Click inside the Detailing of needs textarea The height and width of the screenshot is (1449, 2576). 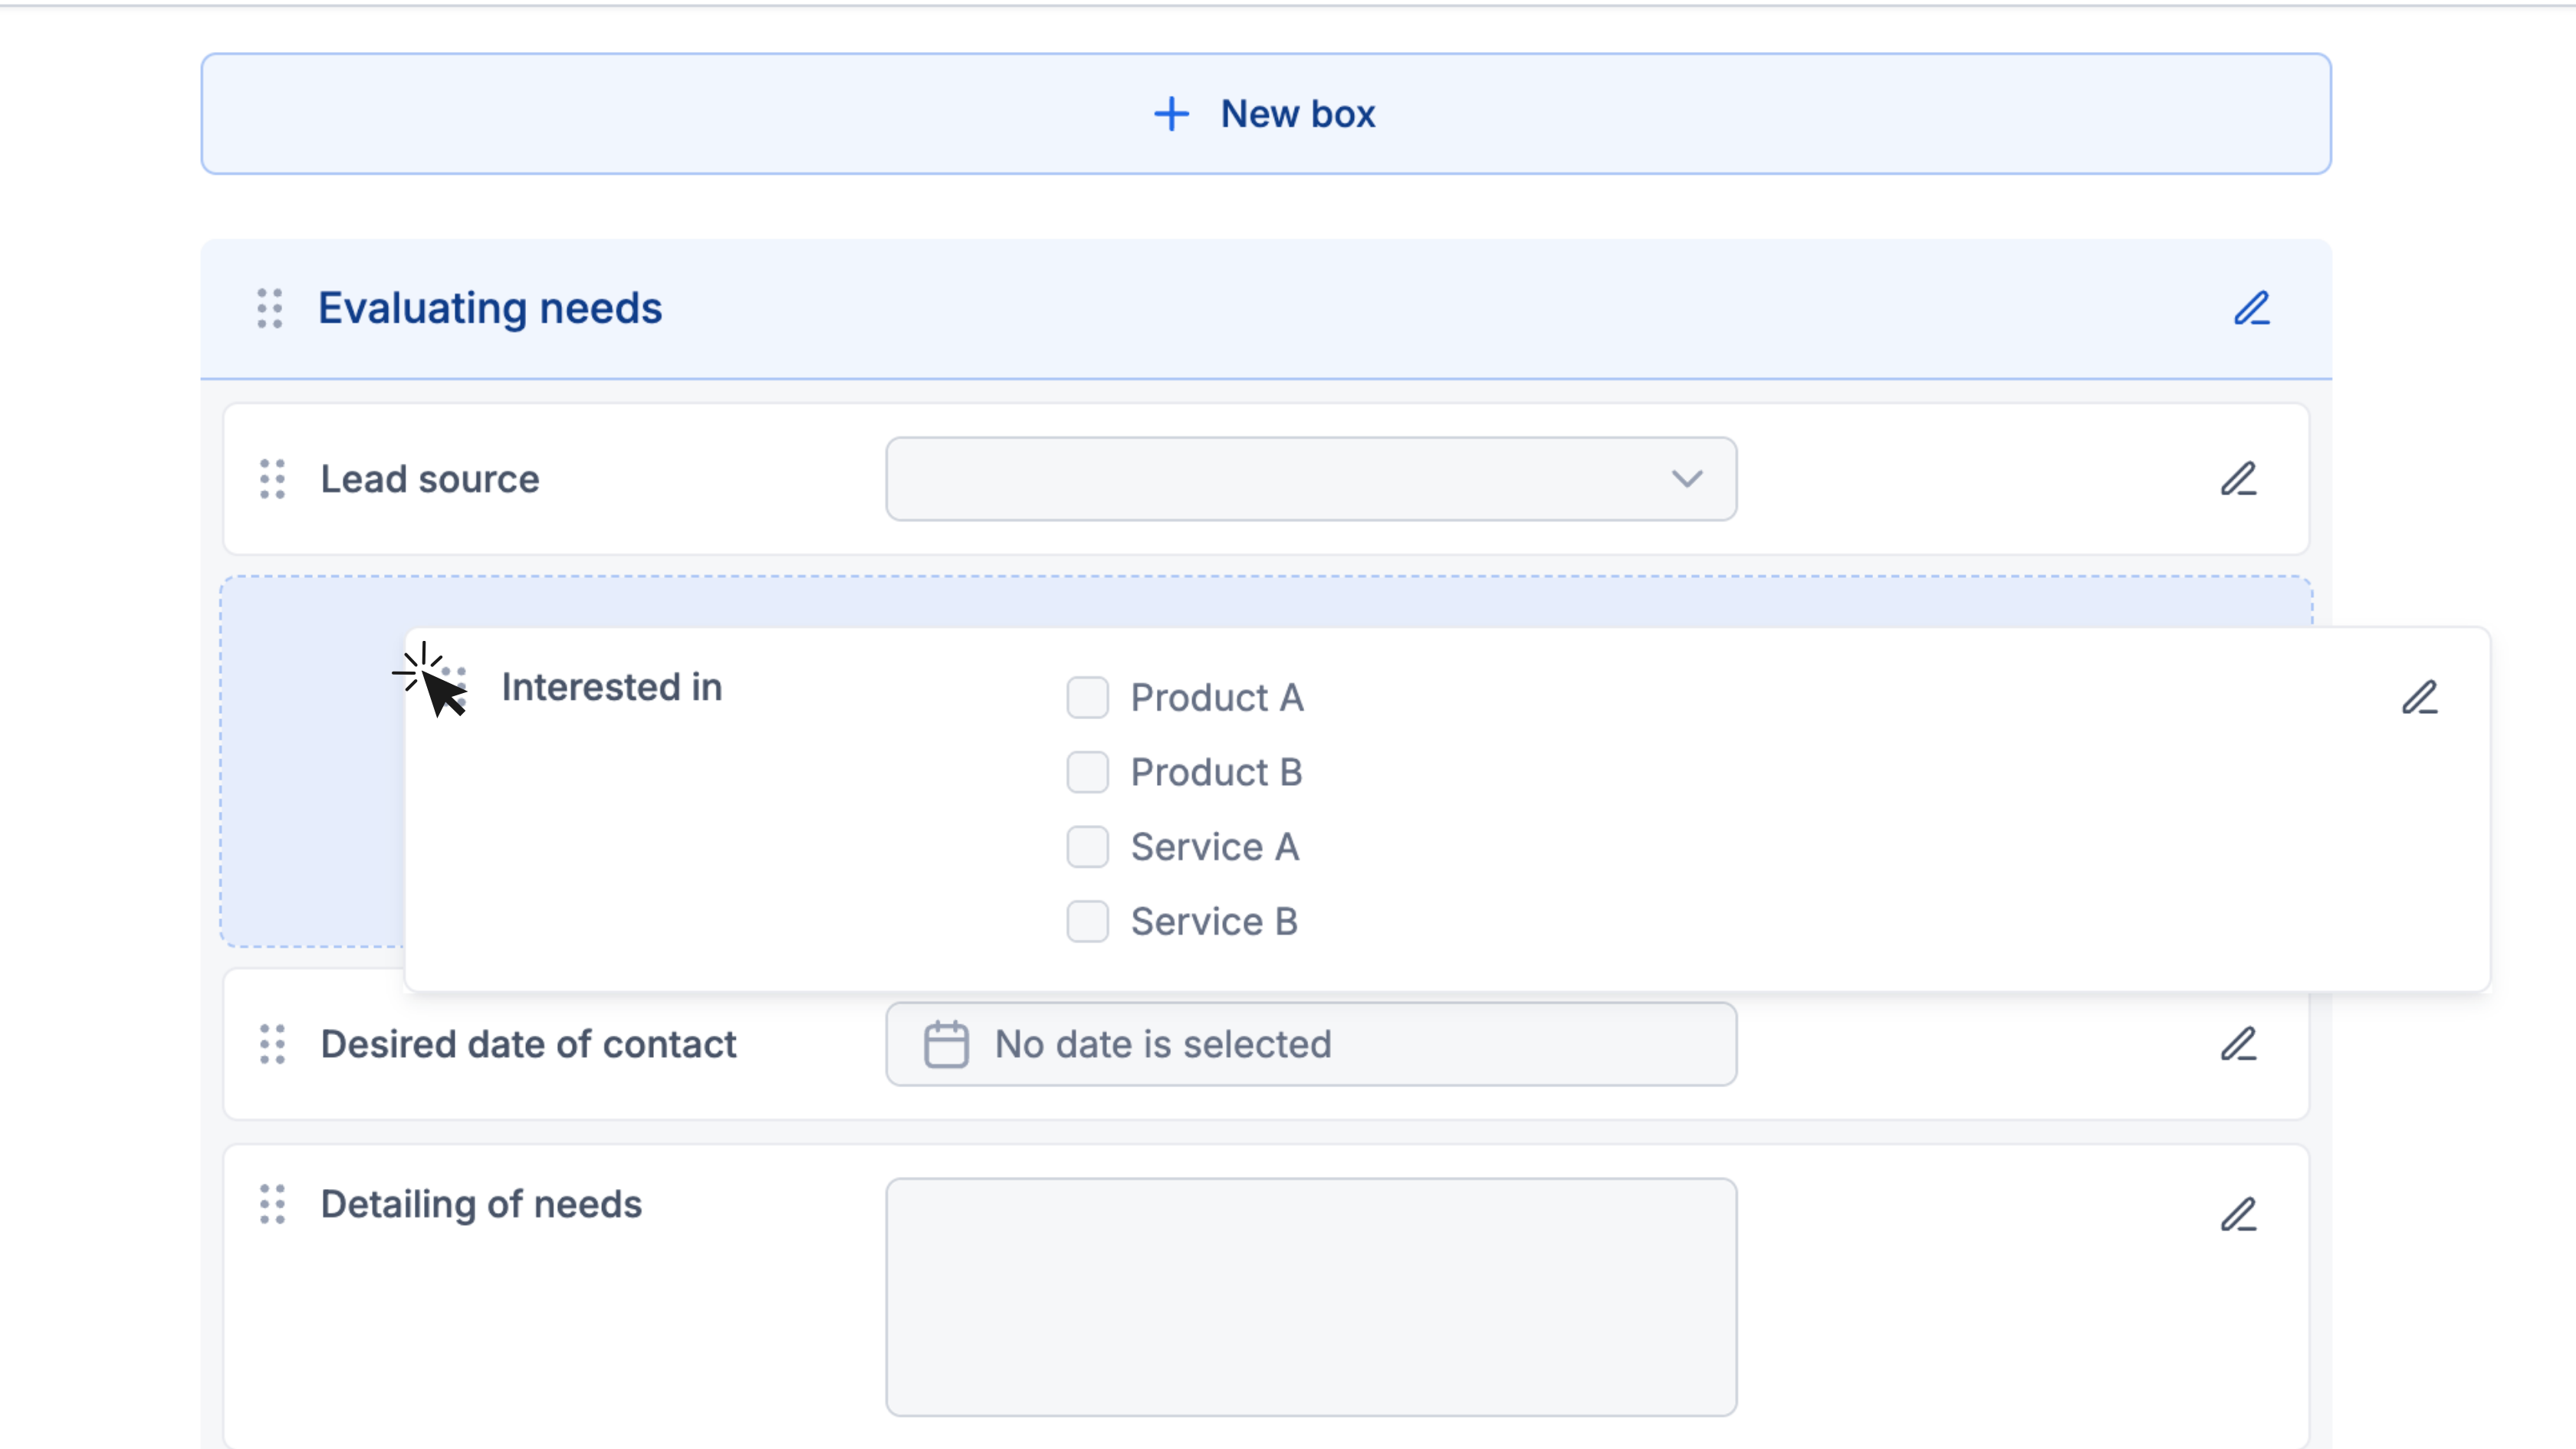[1310, 1296]
